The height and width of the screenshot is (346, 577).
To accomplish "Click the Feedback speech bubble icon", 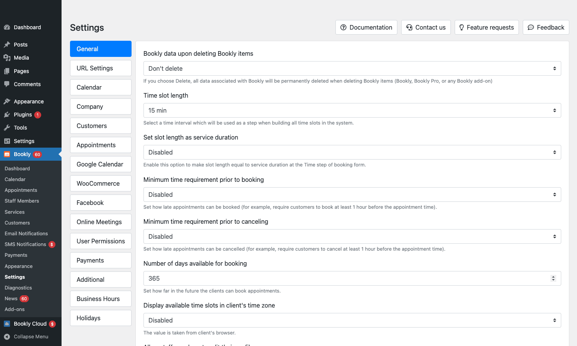I will [531, 27].
